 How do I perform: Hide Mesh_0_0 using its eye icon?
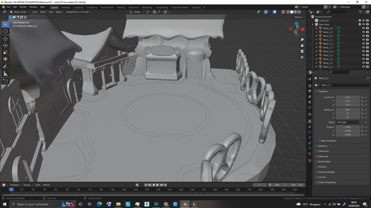point(363,28)
